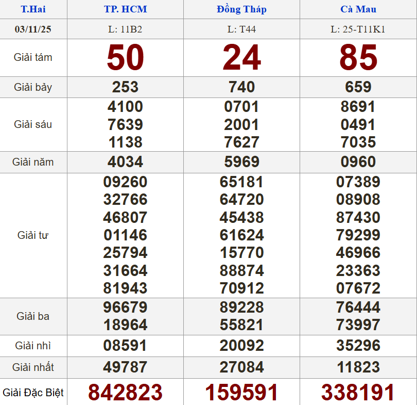Select Đồng Tháp special prize number 159591

(241, 392)
